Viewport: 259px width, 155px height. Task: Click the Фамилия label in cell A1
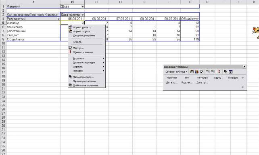coord(33,6)
